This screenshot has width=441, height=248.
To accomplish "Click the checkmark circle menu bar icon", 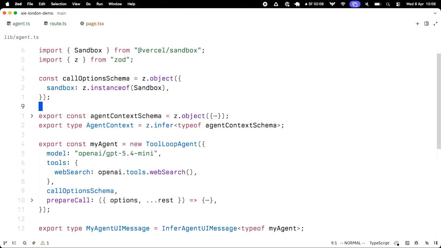I will pos(265,4).
